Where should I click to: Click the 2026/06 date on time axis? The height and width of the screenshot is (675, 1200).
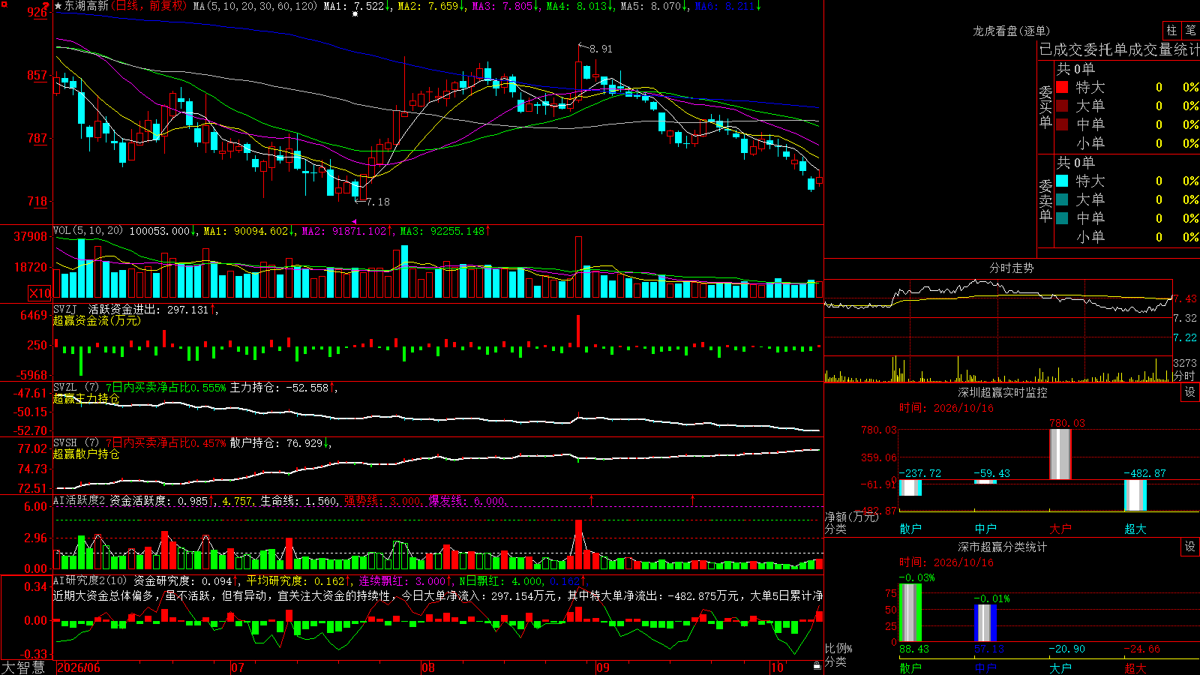(79, 667)
